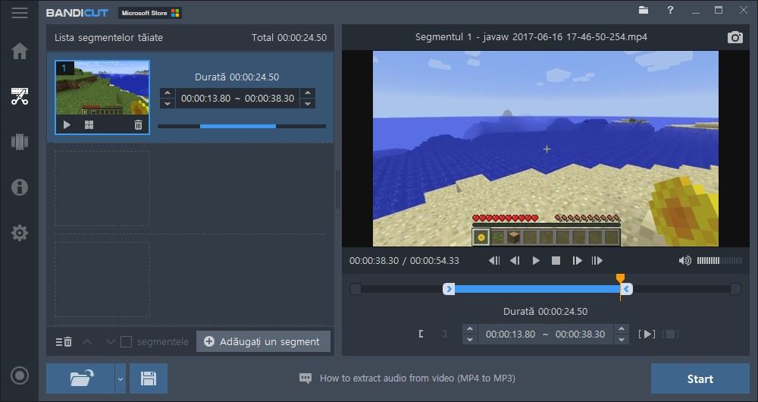This screenshot has width=758, height=402.
Task: Play segment 1 from its thumbnail
Action: tap(67, 125)
